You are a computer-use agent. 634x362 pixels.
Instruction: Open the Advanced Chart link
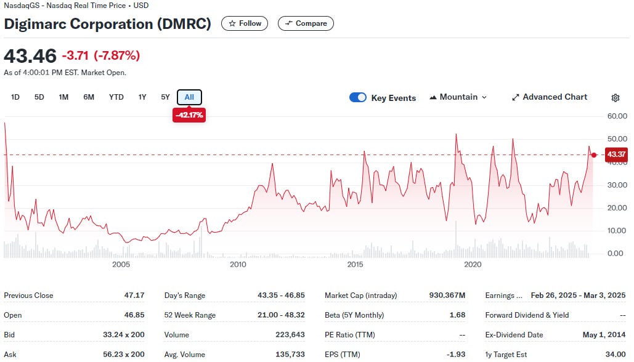pyautogui.click(x=550, y=97)
